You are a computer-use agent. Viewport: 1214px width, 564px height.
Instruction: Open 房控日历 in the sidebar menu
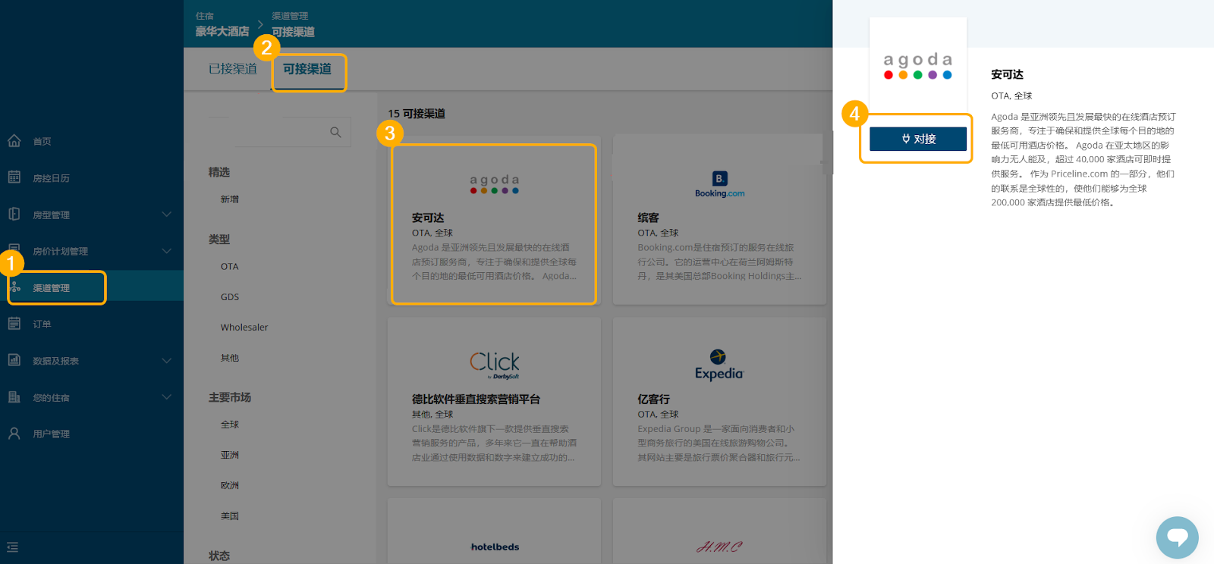point(51,178)
